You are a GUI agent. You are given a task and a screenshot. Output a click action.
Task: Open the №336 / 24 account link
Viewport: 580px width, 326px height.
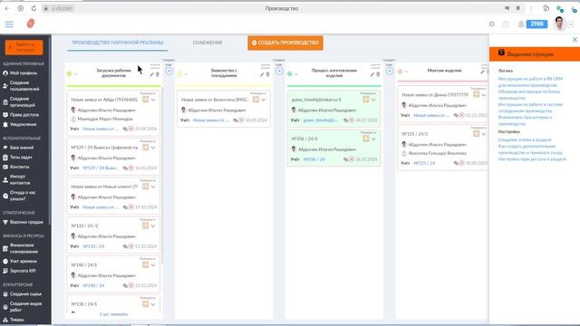314,159
